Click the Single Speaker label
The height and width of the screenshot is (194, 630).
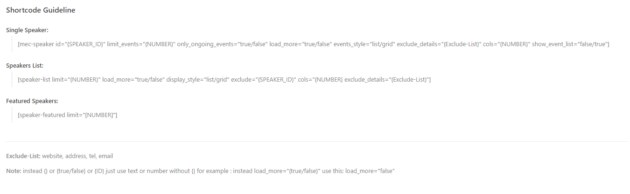pos(28,30)
